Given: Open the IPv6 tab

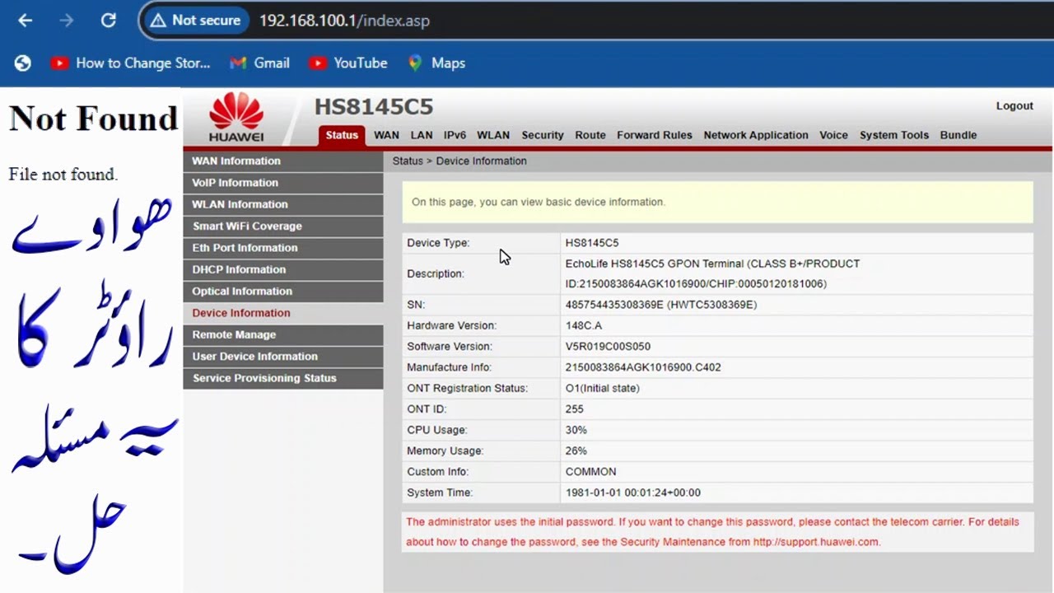Looking at the screenshot, I should point(455,135).
